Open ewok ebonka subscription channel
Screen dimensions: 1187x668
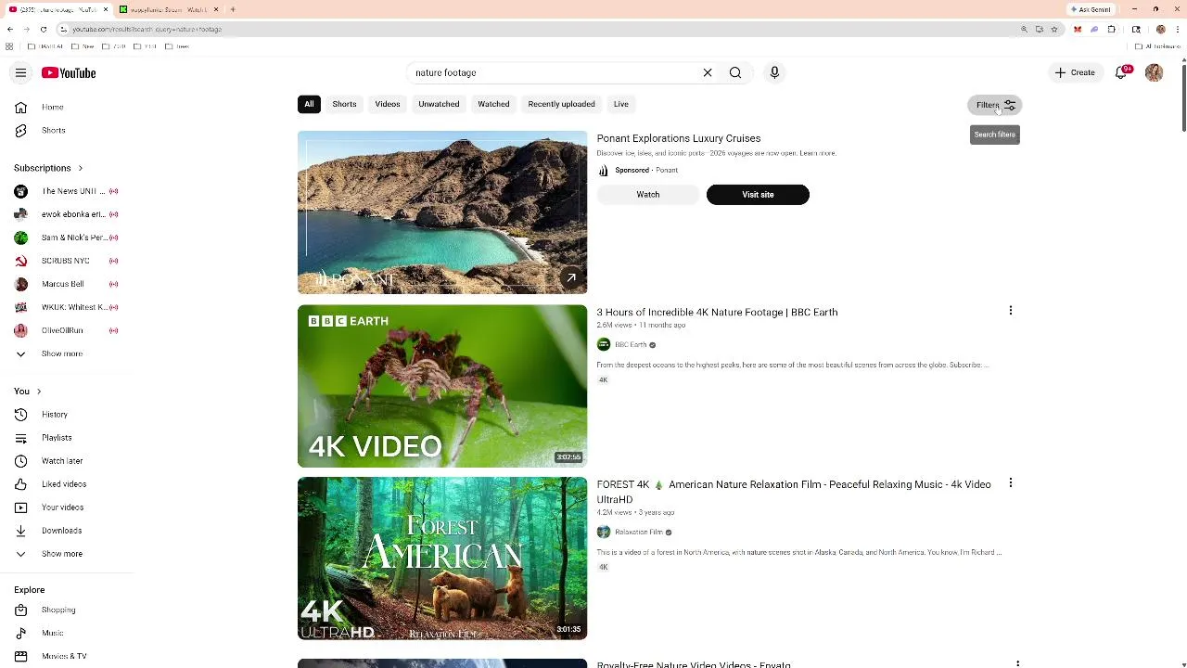click(67, 214)
